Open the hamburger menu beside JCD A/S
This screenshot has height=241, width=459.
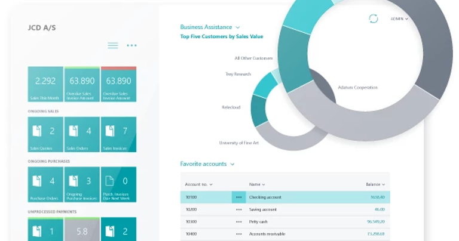(x=112, y=45)
